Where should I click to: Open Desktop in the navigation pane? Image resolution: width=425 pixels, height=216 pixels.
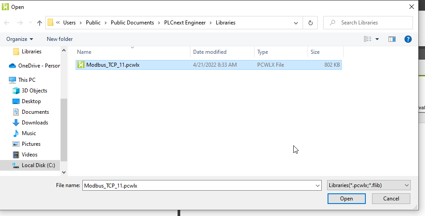pyautogui.click(x=31, y=101)
